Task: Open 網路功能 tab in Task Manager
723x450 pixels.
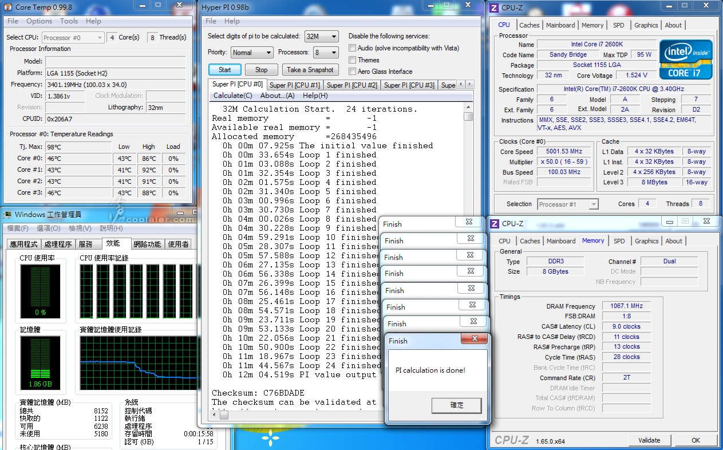Action: [x=147, y=244]
